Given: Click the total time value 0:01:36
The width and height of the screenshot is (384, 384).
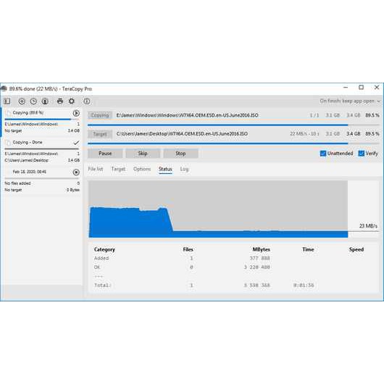Looking at the screenshot, I should point(304,285).
